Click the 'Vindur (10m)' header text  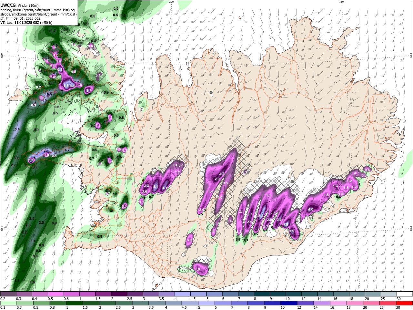[x=28, y=5]
